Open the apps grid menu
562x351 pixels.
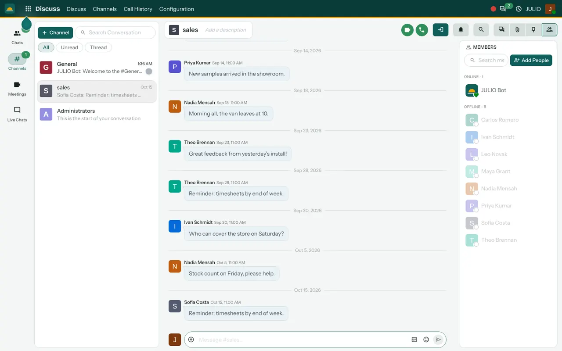pos(28,9)
